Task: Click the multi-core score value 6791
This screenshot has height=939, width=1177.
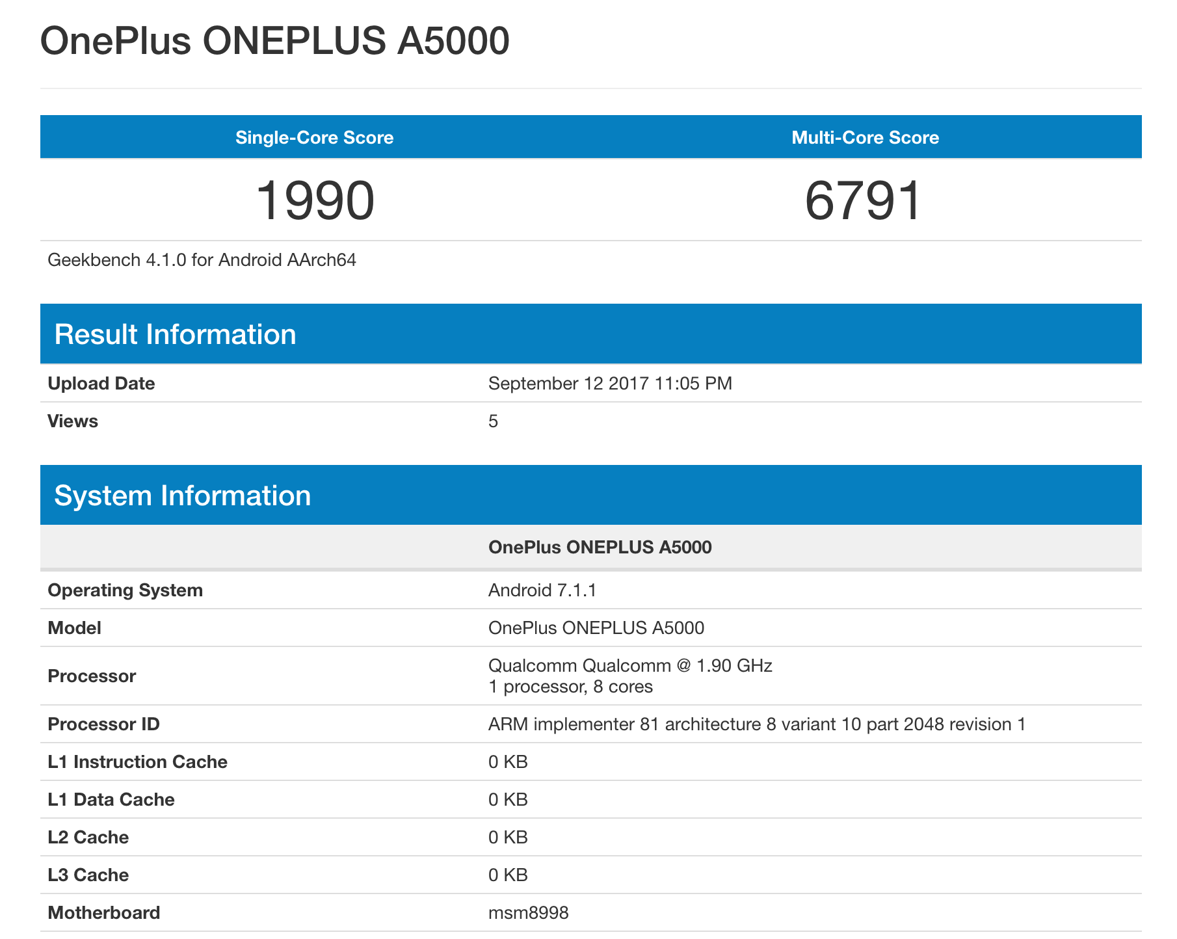Action: (864, 200)
